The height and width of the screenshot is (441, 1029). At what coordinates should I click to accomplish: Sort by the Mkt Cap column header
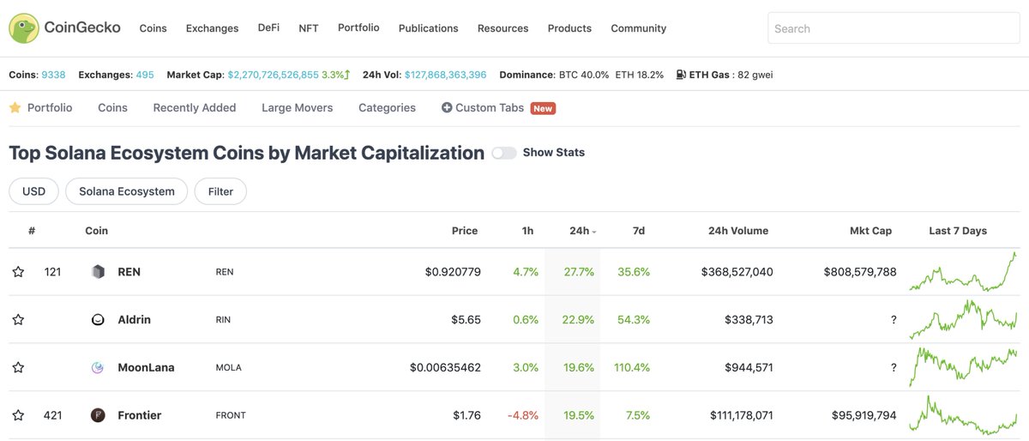tap(870, 231)
